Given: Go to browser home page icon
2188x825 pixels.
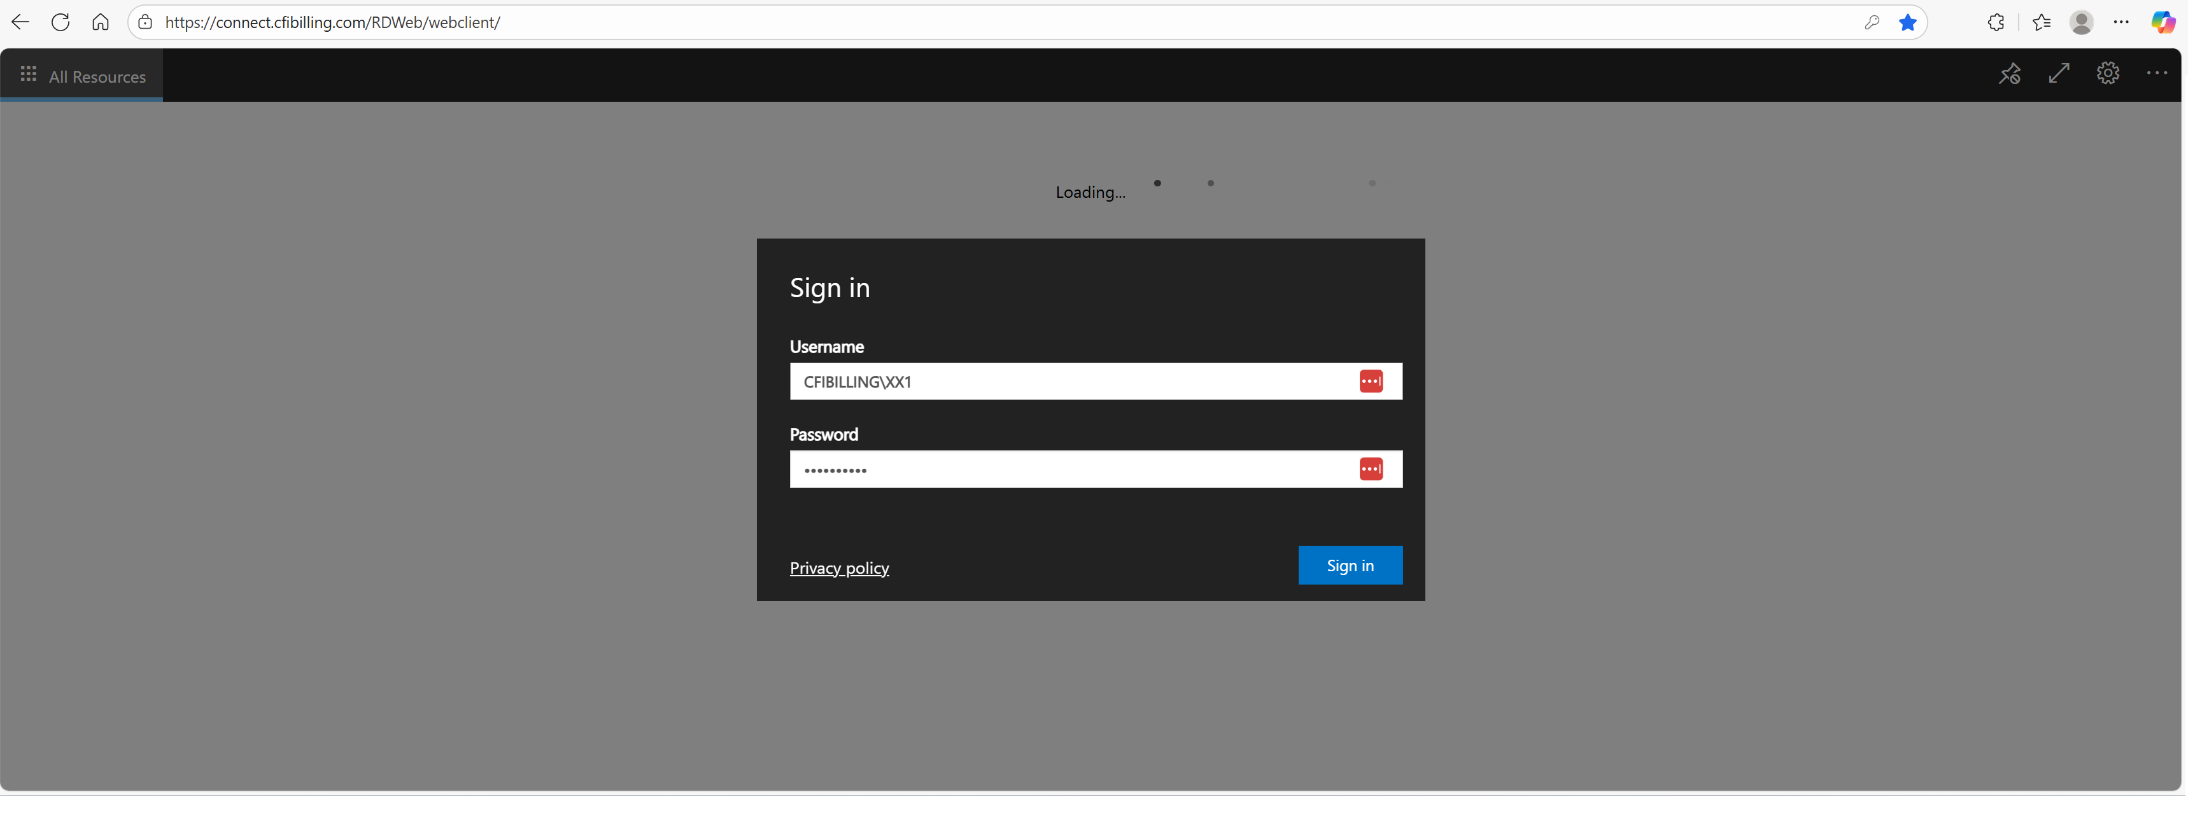Looking at the screenshot, I should (x=100, y=22).
